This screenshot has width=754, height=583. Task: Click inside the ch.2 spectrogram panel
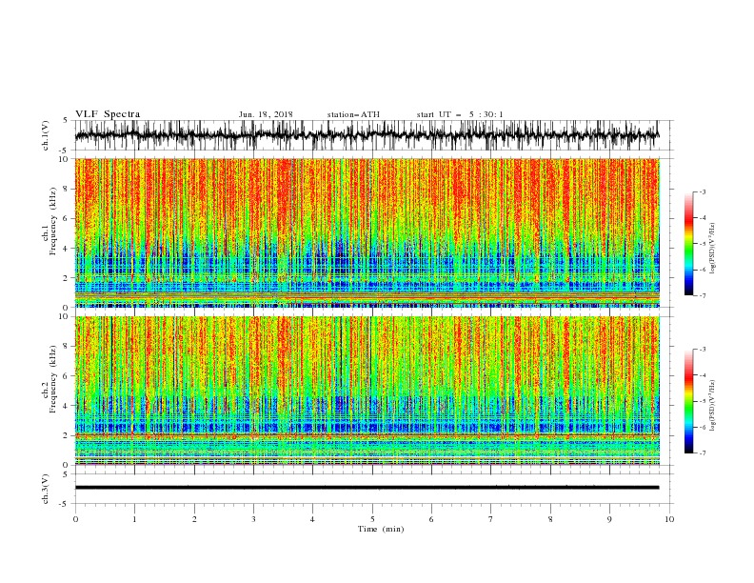click(x=367, y=391)
